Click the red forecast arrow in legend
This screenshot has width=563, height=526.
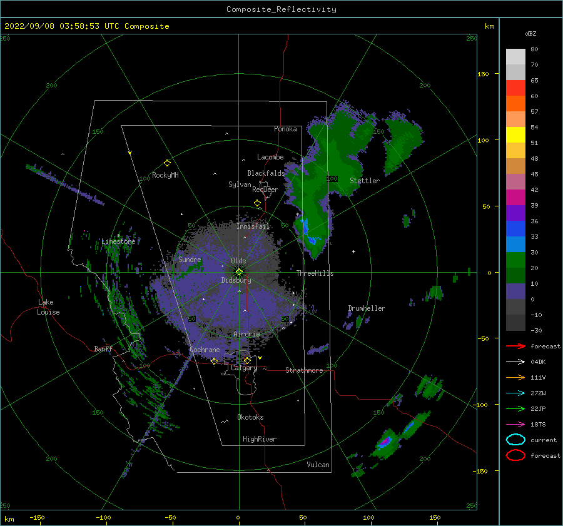click(515, 346)
